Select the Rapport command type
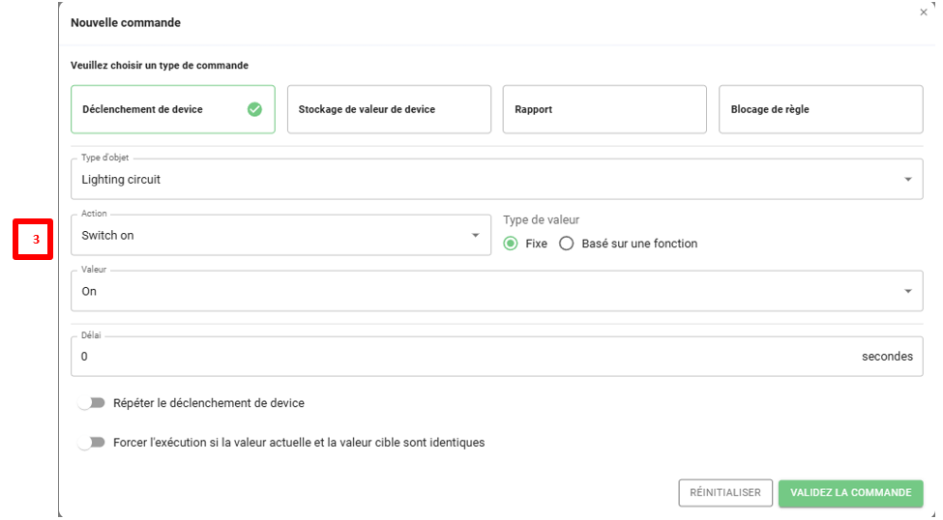Viewport: 943px width, 520px height. click(x=604, y=109)
